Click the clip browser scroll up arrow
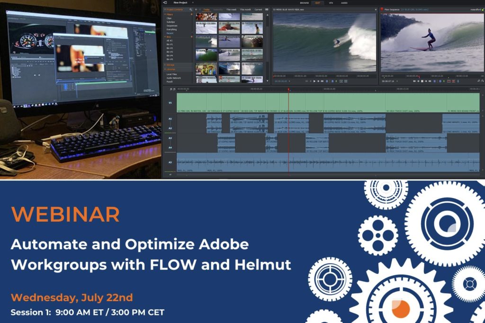 (x=268, y=15)
